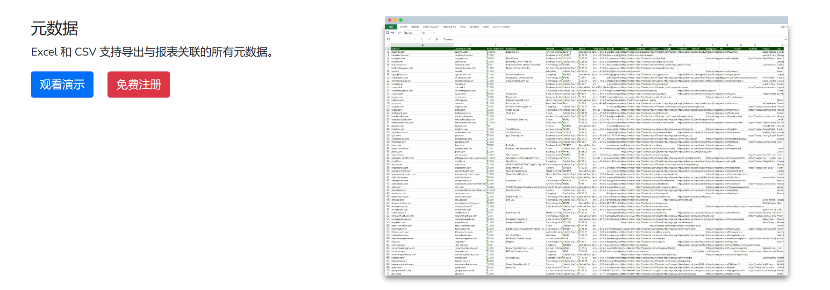This screenshot has width=830, height=290.
Task: Switch to the QUERY STORM ribbon tab
Action: click(x=501, y=27)
